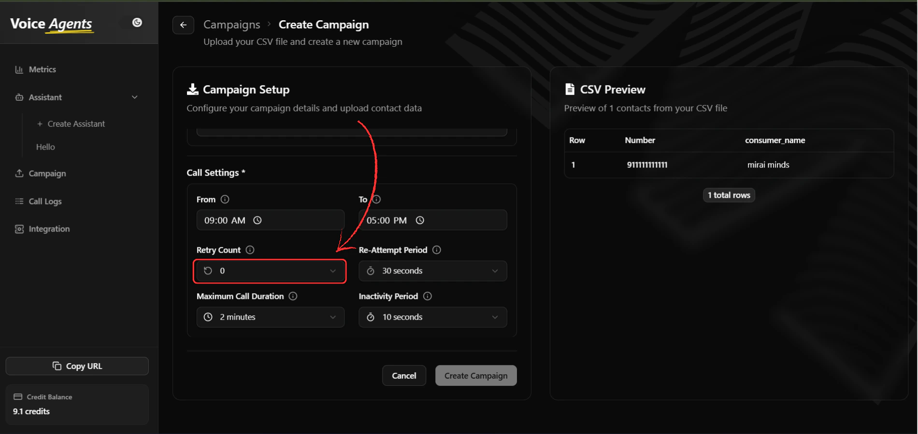Open the Campaigns breadcrumb link
Viewport: 918px width, 434px height.
(231, 24)
